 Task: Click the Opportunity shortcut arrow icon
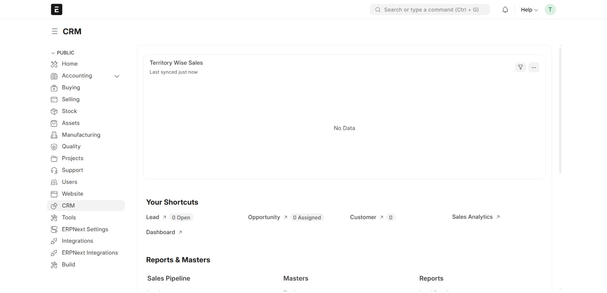pos(285,217)
